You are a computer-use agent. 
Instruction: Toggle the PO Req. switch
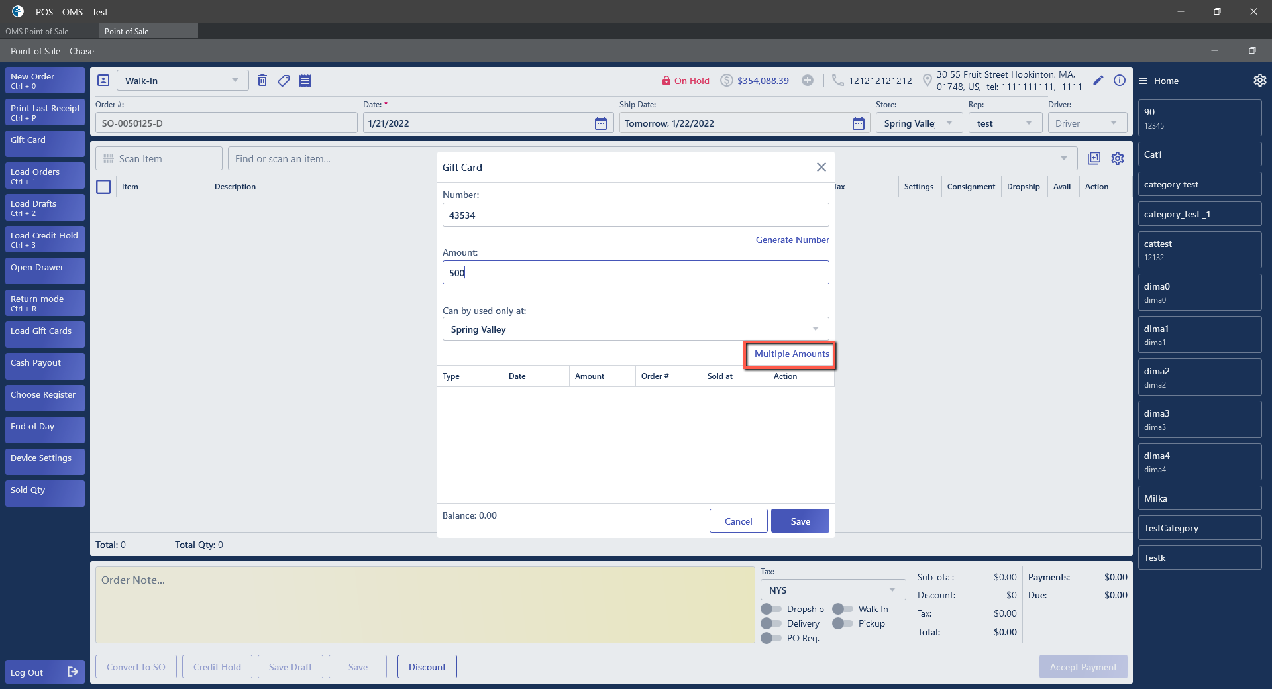coord(771,638)
